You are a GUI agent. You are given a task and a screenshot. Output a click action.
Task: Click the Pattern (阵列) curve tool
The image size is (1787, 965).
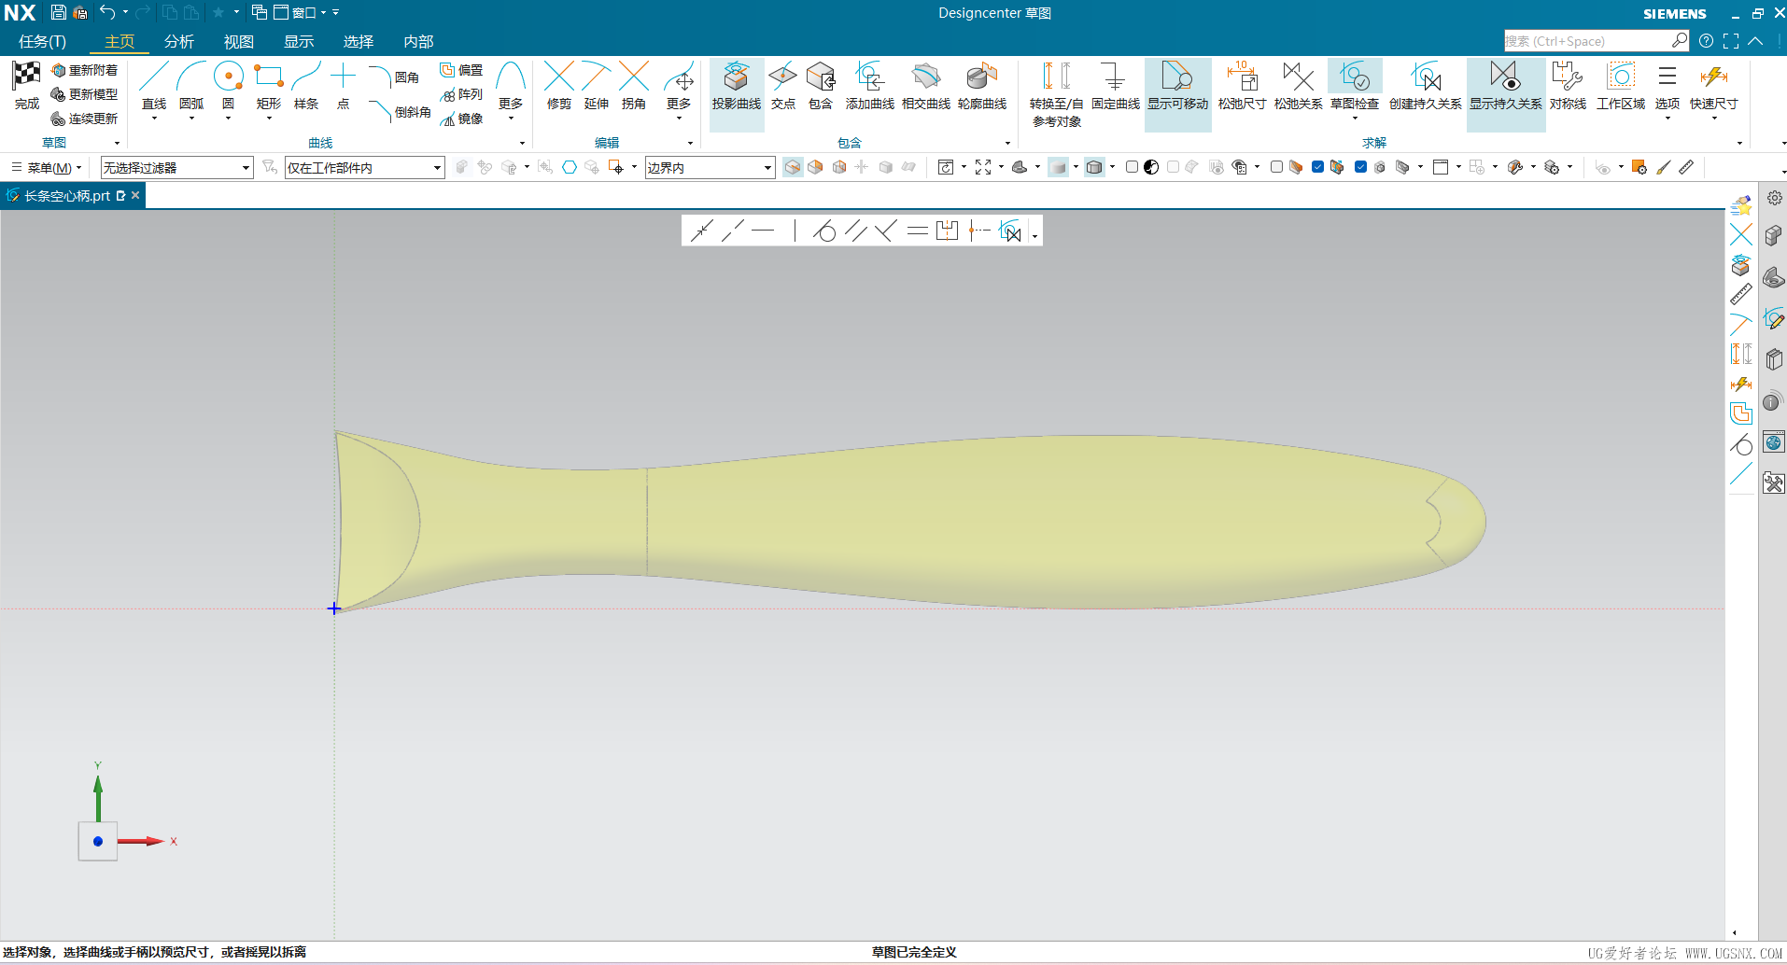tap(461, 94)
